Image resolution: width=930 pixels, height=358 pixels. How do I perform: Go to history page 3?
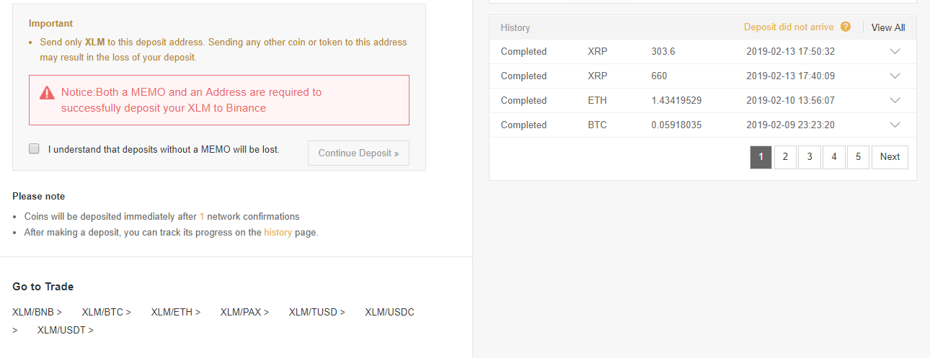[810, 157]
